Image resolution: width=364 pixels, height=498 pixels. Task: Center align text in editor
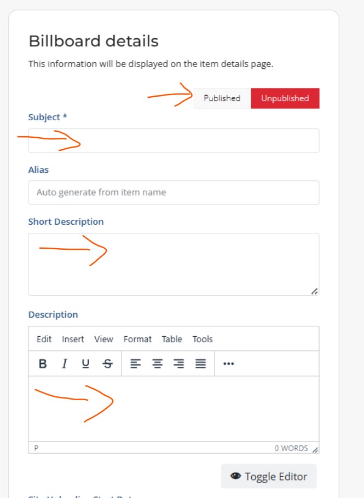click(157, 364)
